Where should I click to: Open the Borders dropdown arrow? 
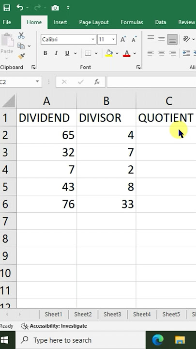tap(96, 53)
